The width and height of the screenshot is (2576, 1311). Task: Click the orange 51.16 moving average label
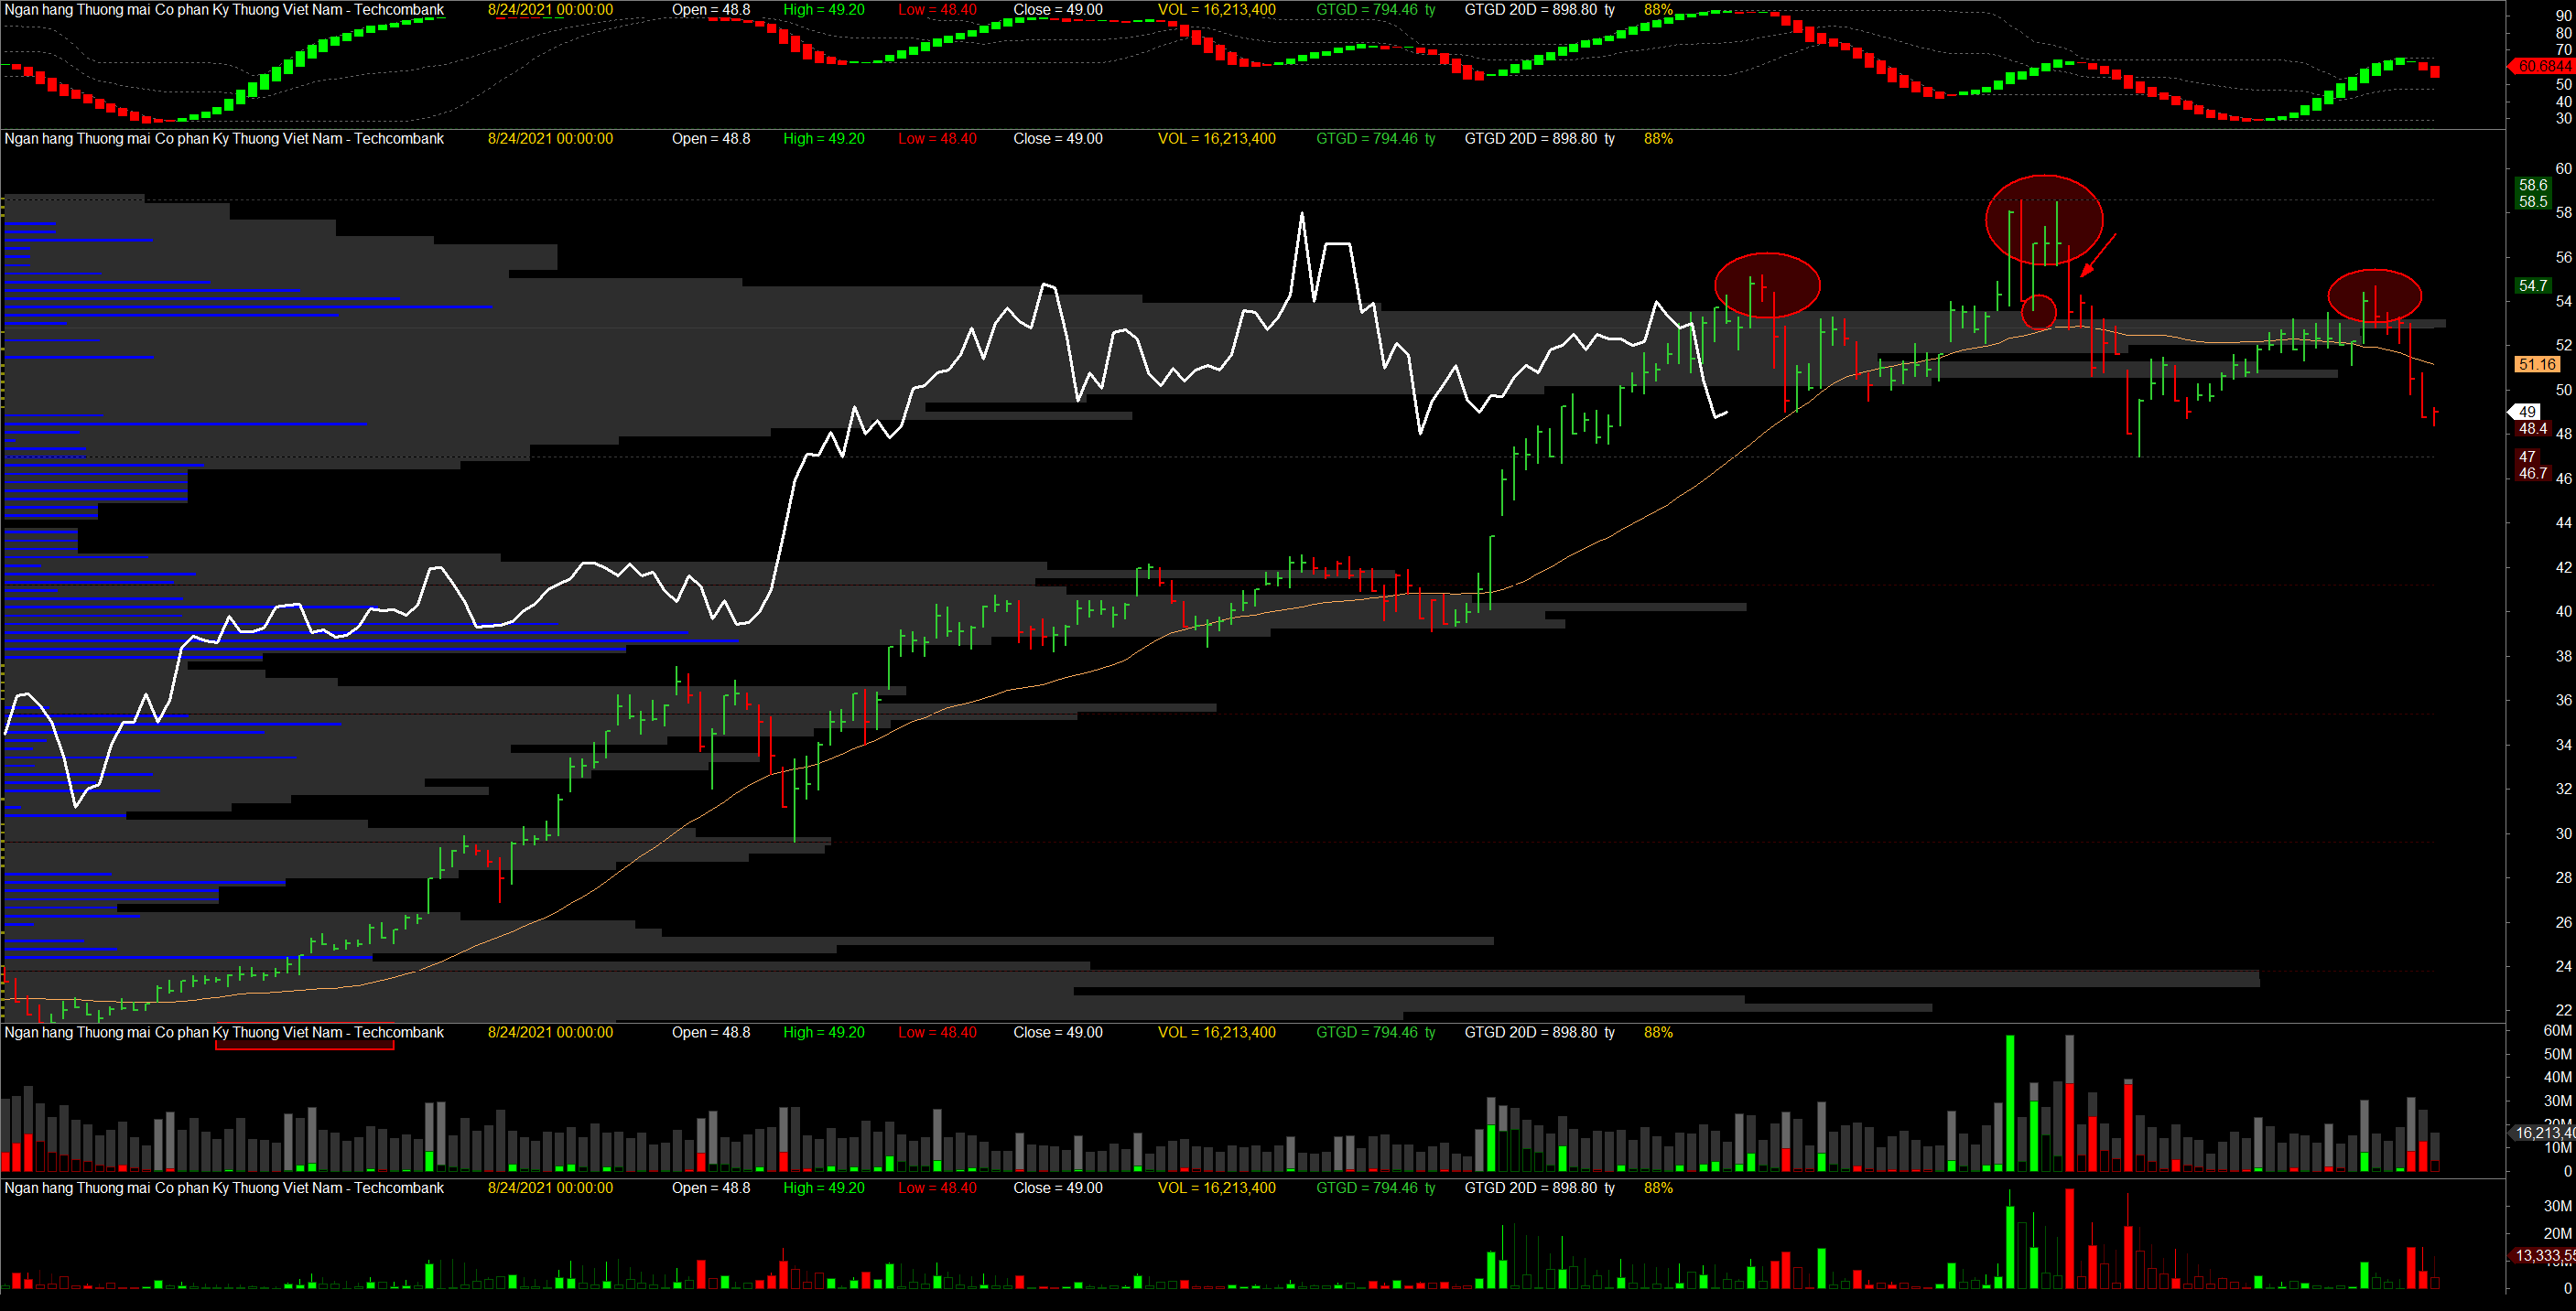(x=2537, y=365)
